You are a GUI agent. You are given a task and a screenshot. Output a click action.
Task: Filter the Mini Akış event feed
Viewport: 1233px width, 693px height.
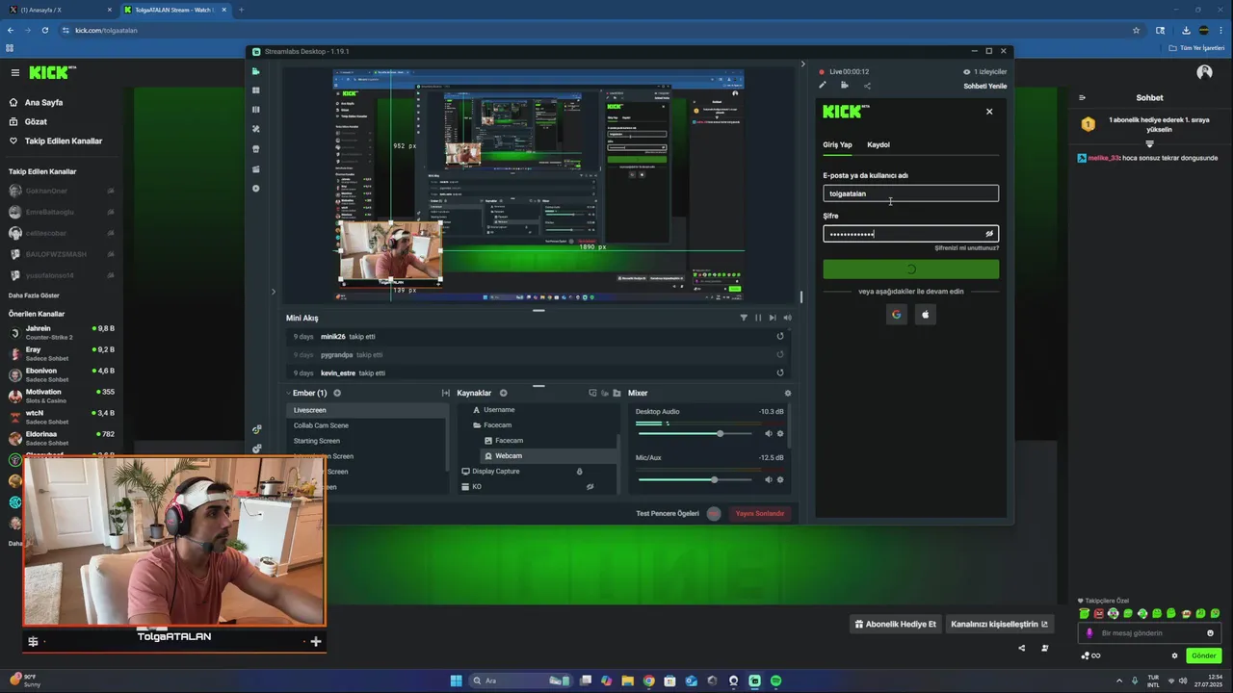point(743,318)
